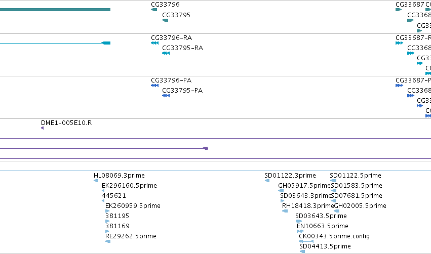
Task: Click the SD03643.5prime arrow glyph
Action: pos(299,221)
